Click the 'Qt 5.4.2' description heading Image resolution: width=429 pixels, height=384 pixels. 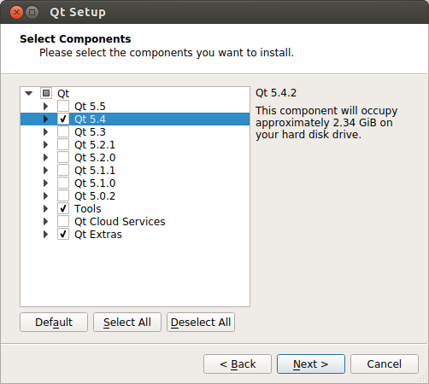276,93
